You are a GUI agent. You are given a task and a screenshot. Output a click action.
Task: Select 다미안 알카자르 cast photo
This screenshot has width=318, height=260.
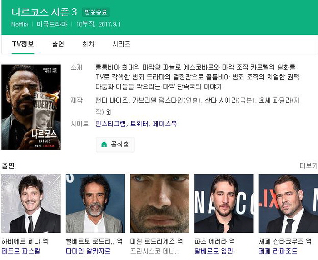click(95, 203)
